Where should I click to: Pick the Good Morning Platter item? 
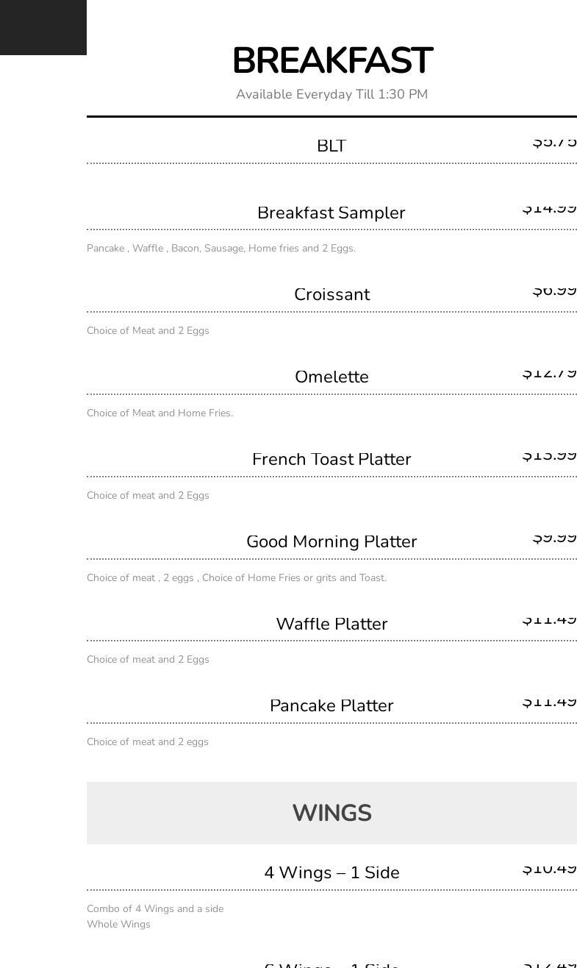pos(331,541)
